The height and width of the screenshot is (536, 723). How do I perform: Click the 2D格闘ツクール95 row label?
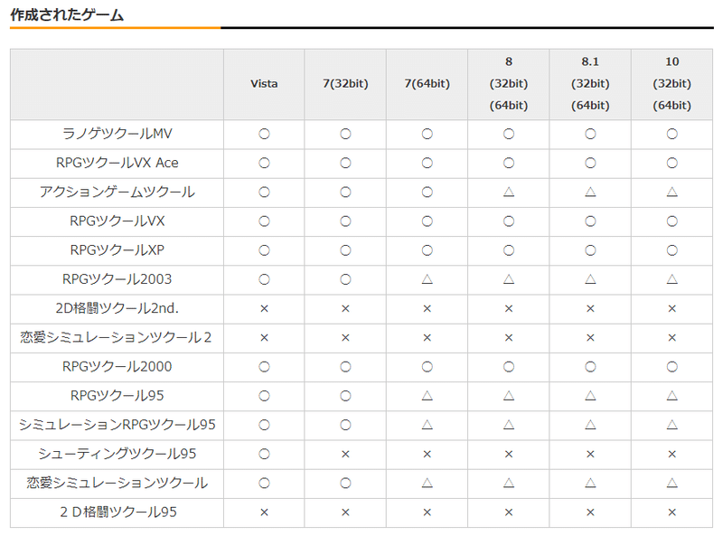pyautogui.click(x=118, y=512)
